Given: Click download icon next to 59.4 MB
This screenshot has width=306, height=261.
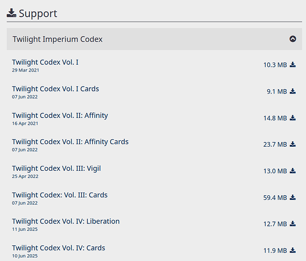Looking at the screenshot, I should (292, 198).
